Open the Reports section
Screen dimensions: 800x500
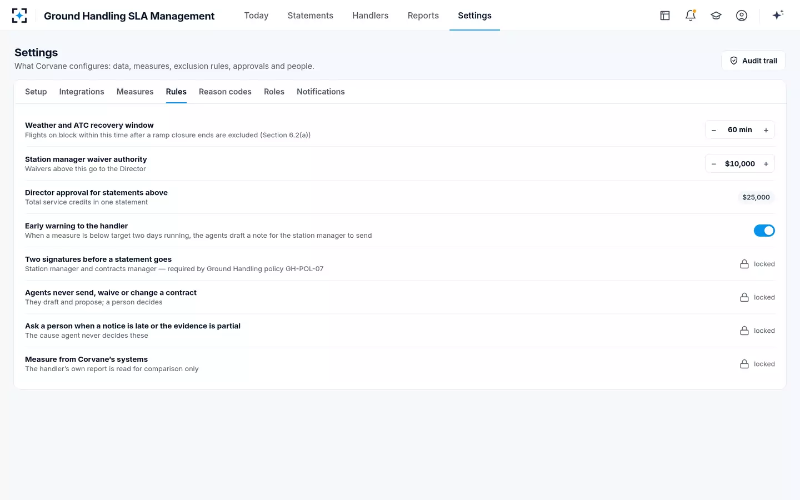click(423, 16)
